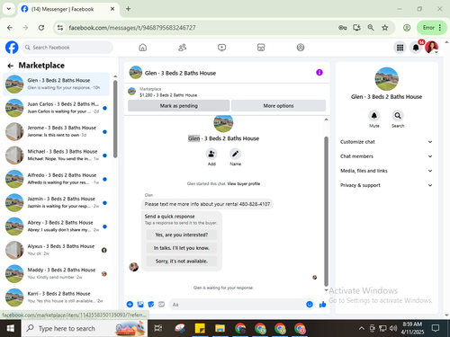Go back using Marketplace back arrow
The image size is (450, 337).
pyautogui.click(x=11, y=66)
